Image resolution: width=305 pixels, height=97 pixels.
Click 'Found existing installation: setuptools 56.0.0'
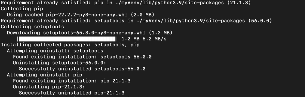pyautogui.click(x=82, y=57)
